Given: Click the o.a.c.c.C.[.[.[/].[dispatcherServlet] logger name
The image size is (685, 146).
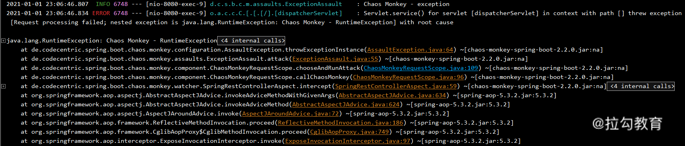Looking at the screenshot, I should (276, 13).
